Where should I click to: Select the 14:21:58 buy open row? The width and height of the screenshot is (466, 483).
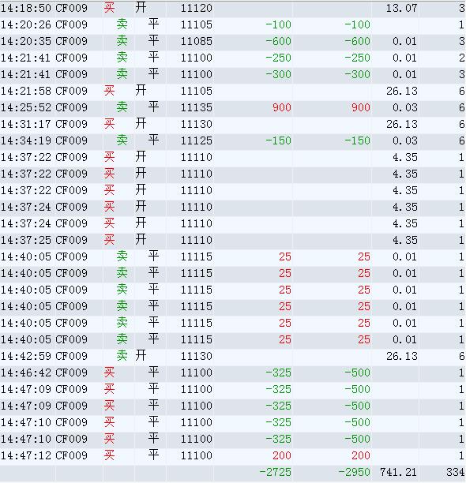(233, 91)
